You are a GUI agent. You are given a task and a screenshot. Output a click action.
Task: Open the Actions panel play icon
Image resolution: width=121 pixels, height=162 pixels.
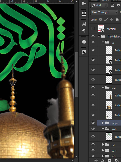pos(84,3)
